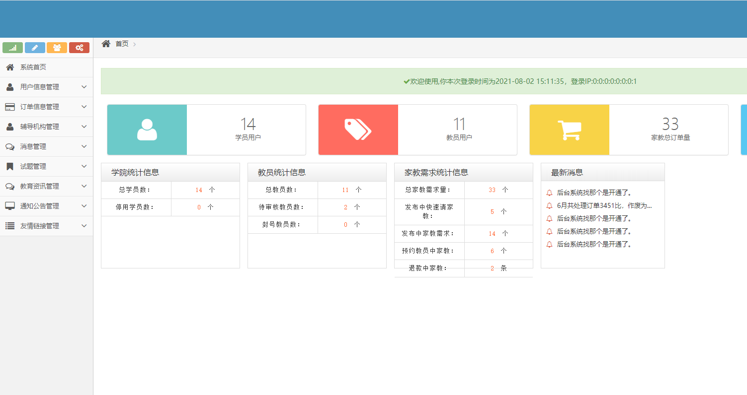Click the blue pencil edit shortcut button
The height and width of the screenshot is (395, 747).
click(35, 48)
